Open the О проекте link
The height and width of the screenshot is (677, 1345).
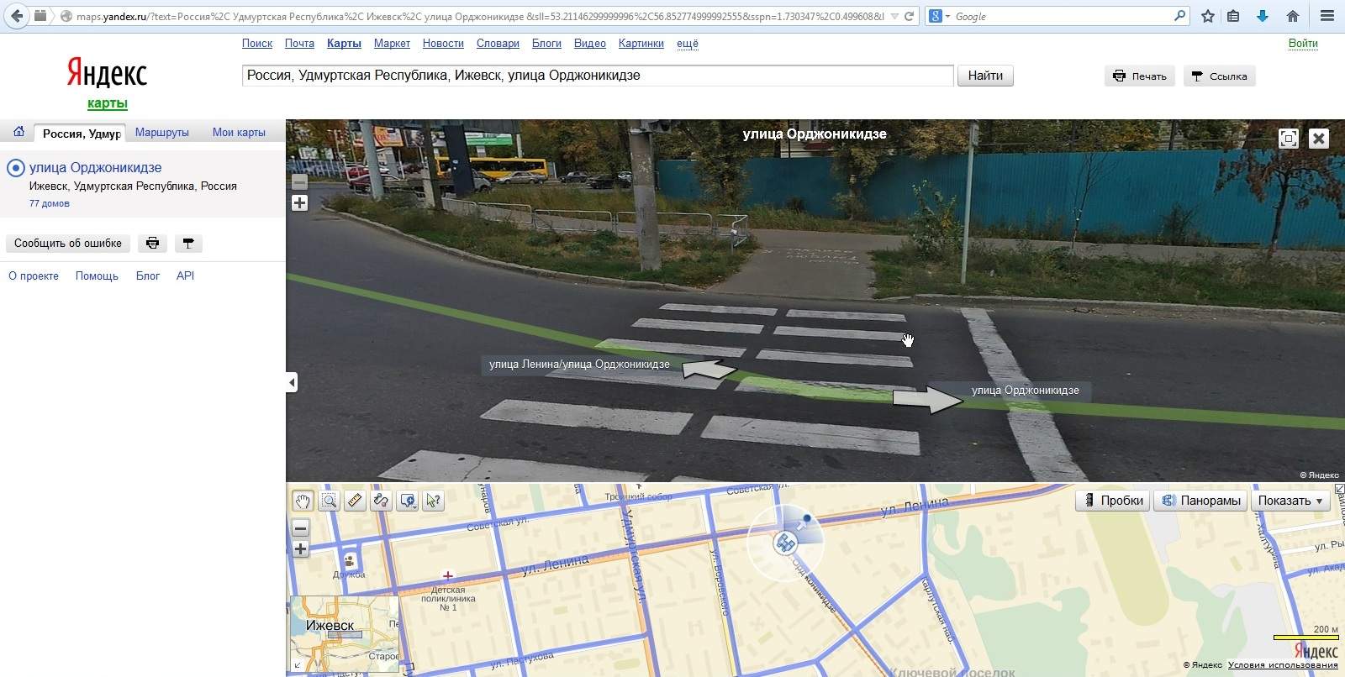pos(34,276)
